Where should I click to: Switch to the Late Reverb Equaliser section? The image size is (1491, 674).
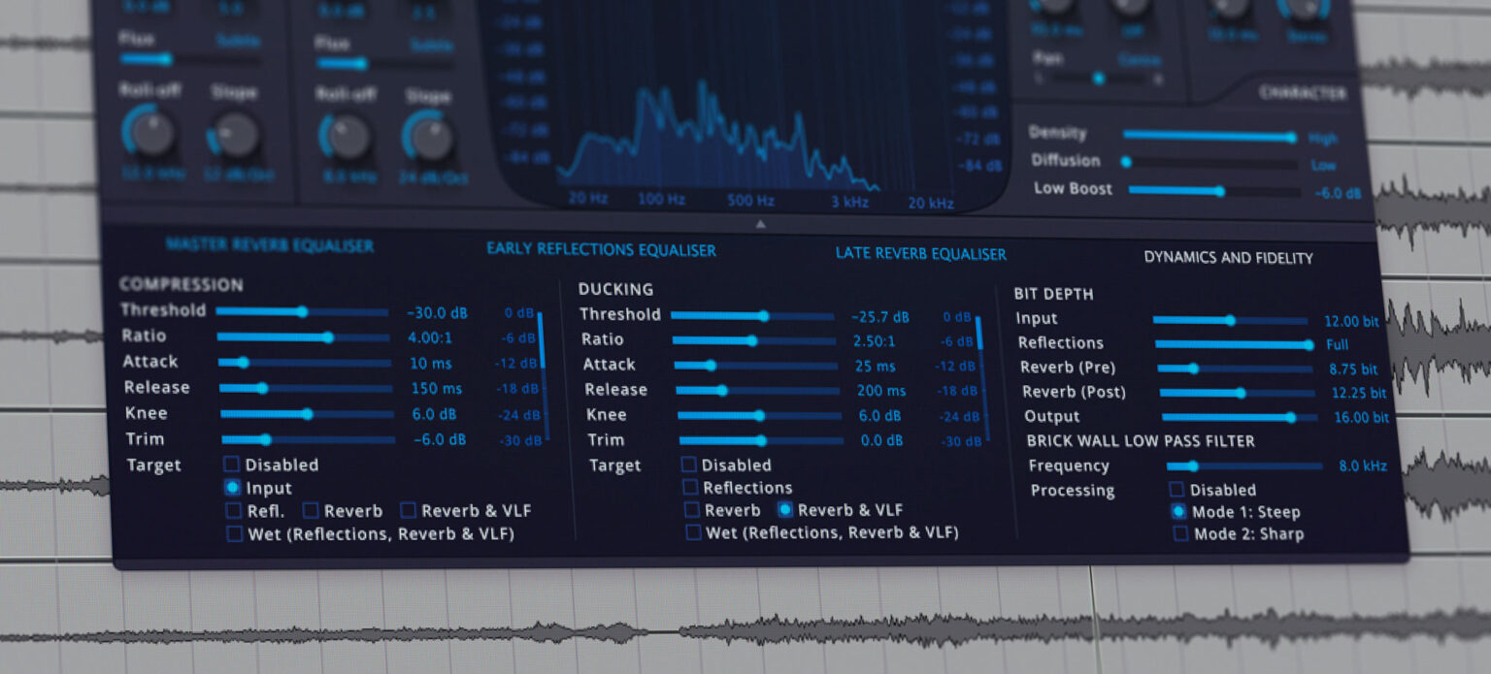920,254
